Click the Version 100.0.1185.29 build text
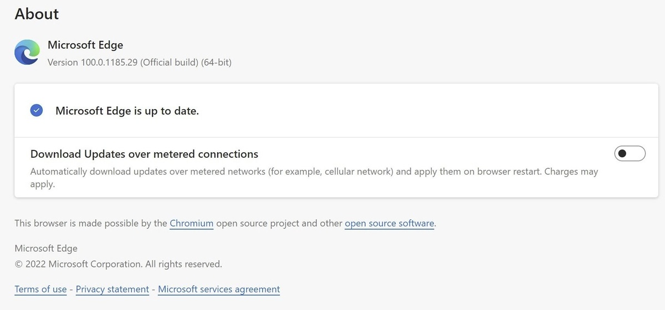665x310 pixels. click(x=139, y=63)
